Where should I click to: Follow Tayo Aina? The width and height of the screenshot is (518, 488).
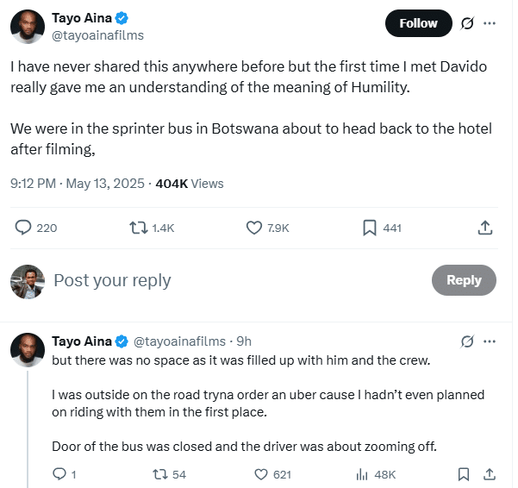pyautogui.click(x=418, y=23)
